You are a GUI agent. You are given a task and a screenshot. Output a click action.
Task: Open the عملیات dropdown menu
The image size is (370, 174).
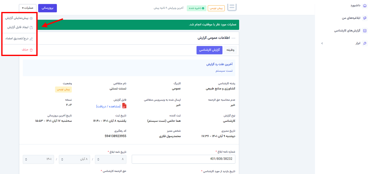pyautogui.click(x=27, y=8)
